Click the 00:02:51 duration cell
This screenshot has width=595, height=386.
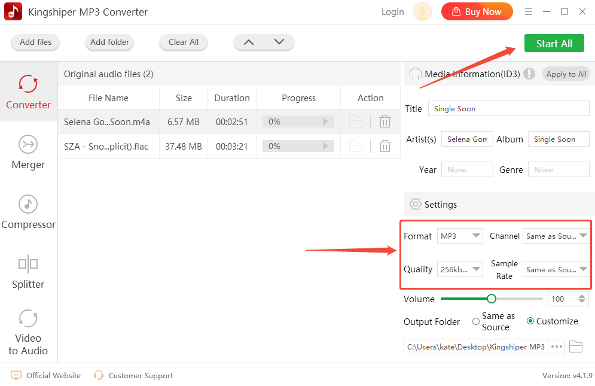pos(231,122)
